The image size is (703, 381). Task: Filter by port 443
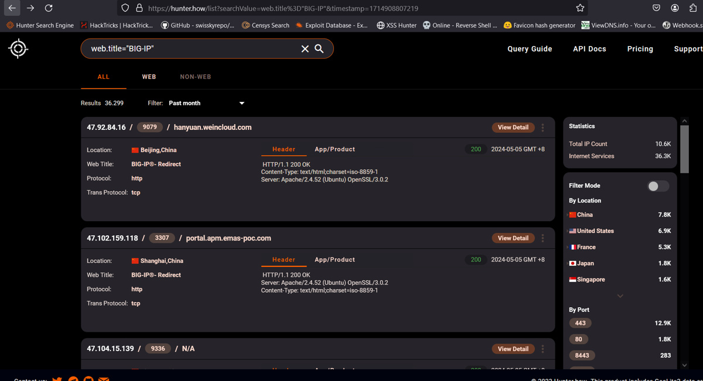580,323
